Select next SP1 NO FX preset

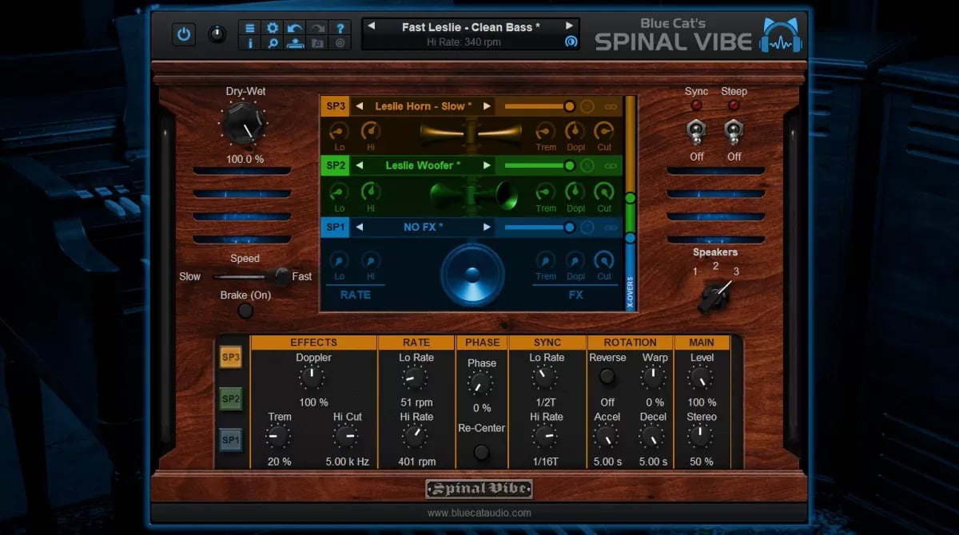(486, 227)
